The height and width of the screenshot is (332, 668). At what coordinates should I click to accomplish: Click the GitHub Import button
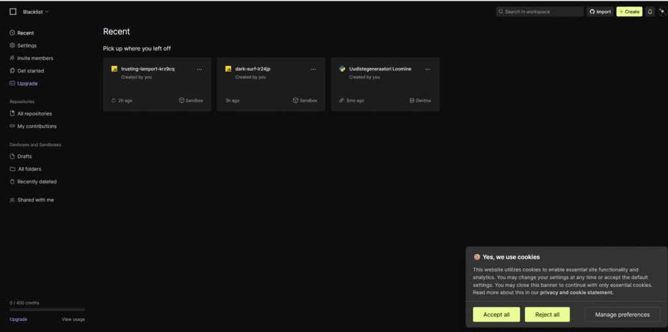(600, 12)
